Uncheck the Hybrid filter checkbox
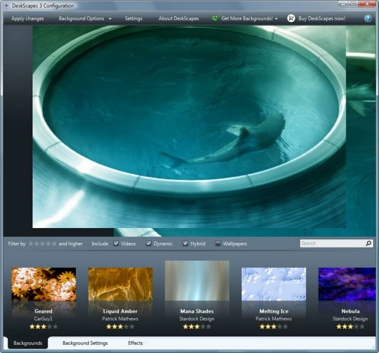379x353 pixels. pyautogui.click(x=185, y=243)
